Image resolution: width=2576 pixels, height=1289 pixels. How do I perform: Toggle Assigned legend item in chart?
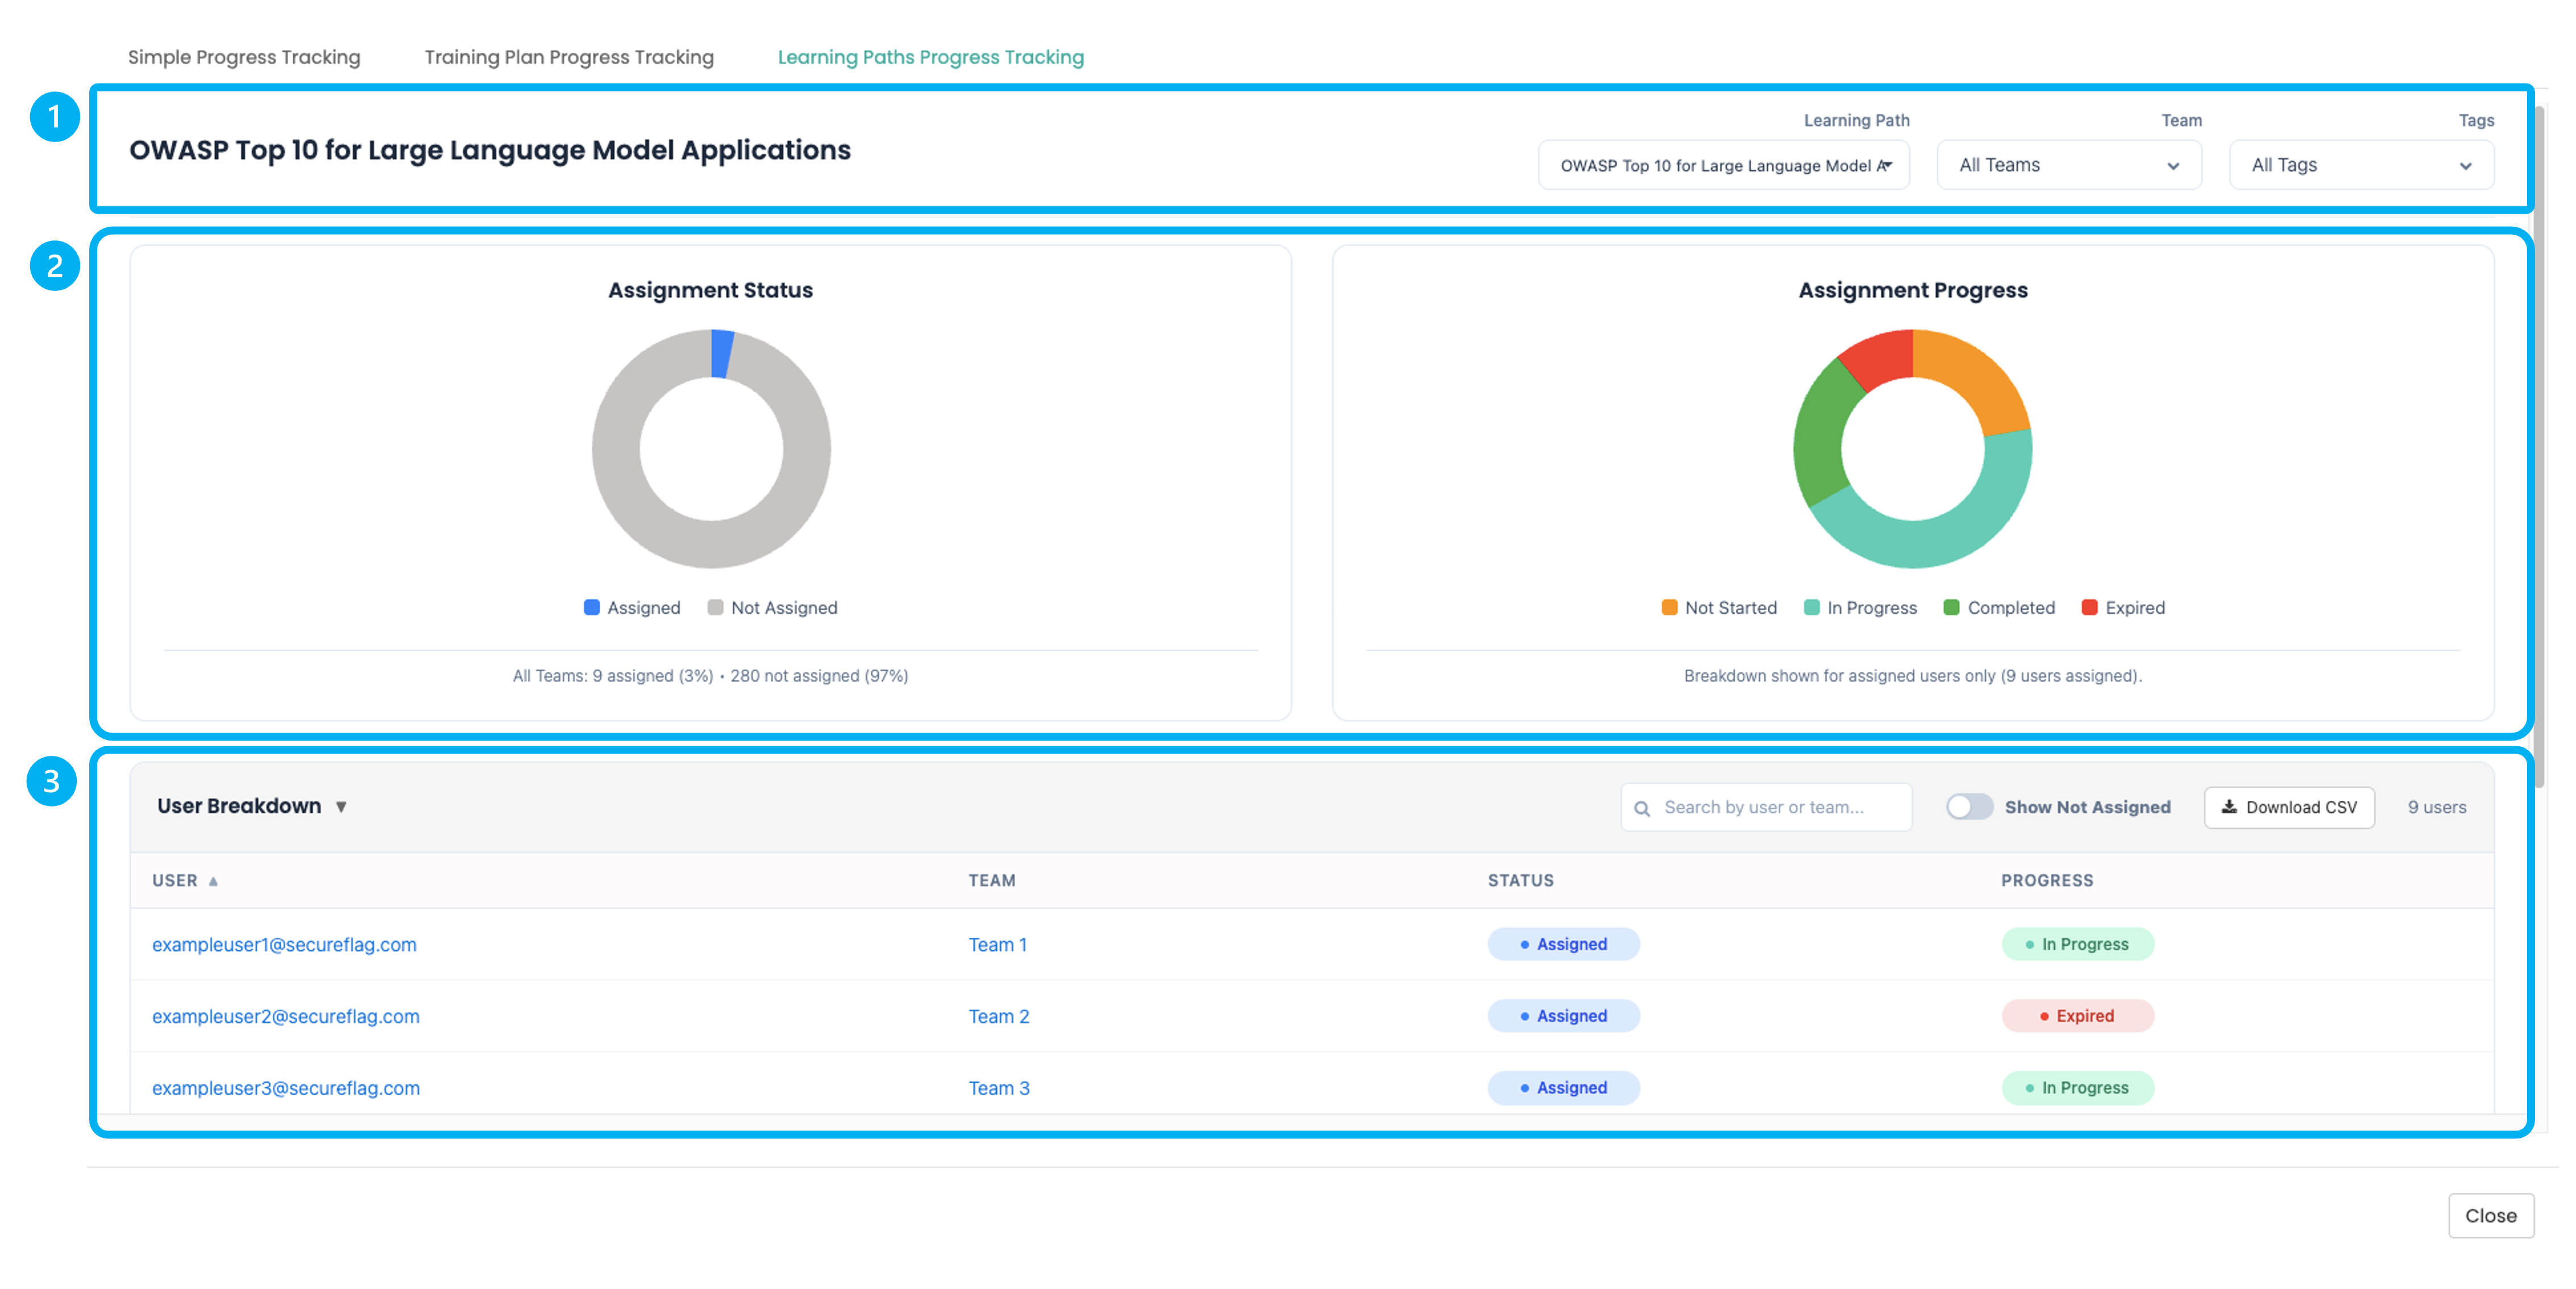632,608
